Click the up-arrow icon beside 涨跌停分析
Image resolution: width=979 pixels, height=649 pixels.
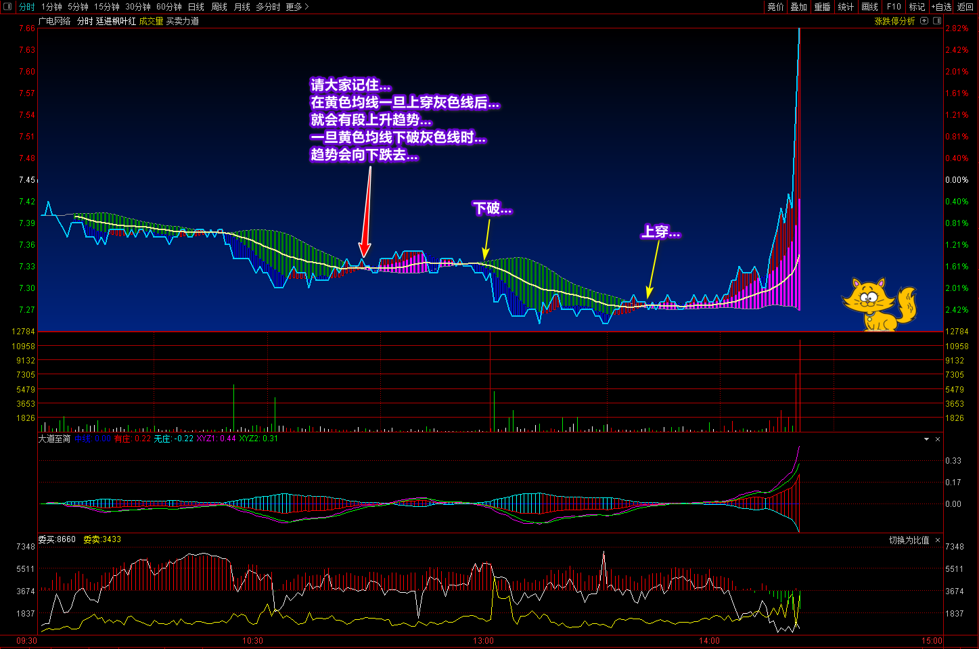(924, 21)
